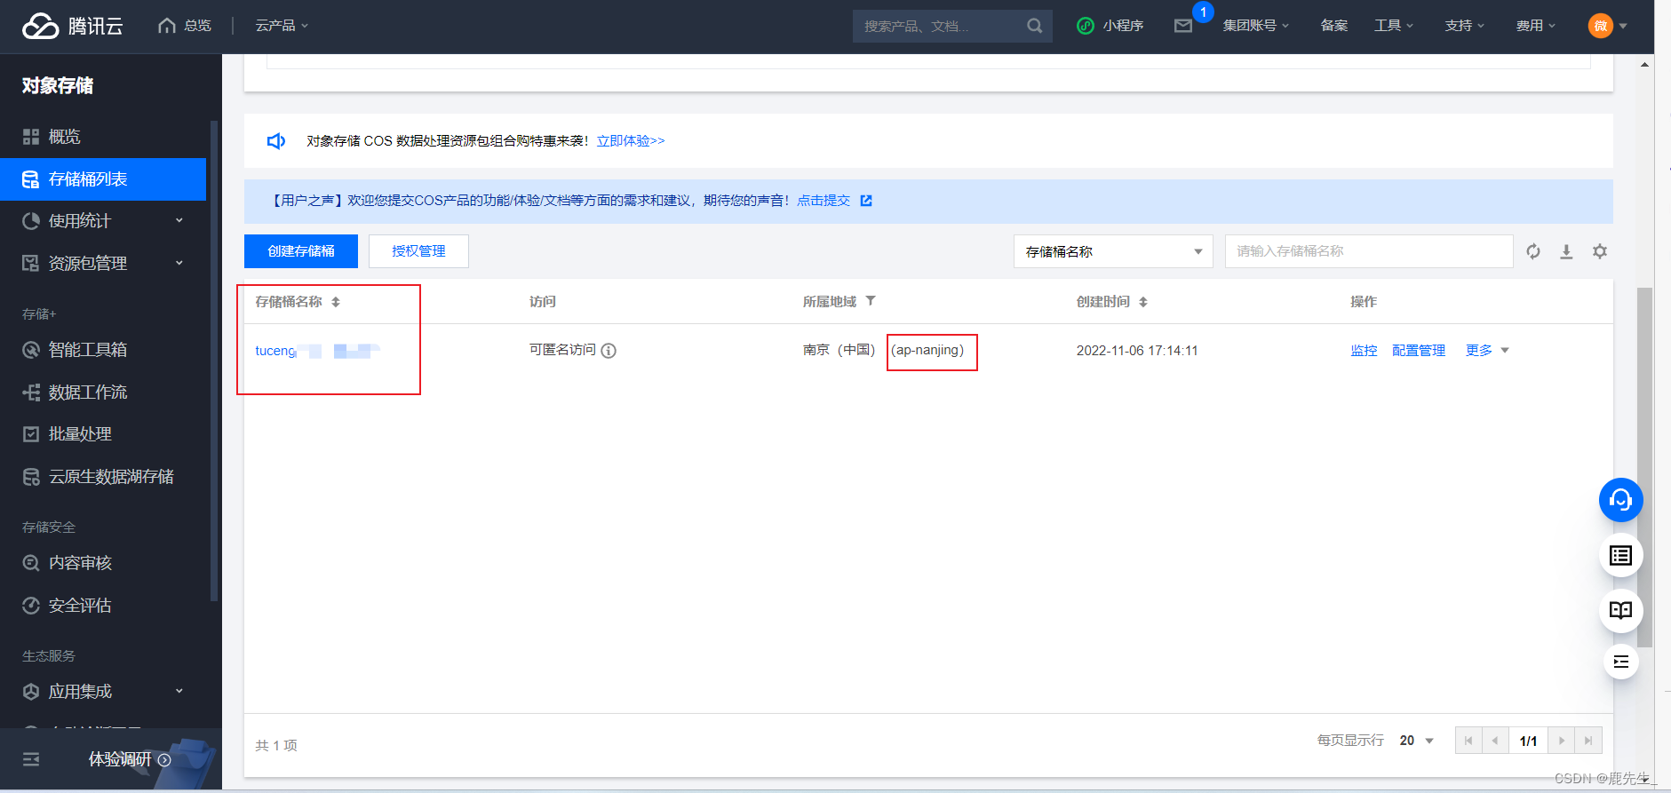Click the 创建存储桶 button
Image resolution: width=1671 pixels, height=793 pixels.
pos(301,251)
